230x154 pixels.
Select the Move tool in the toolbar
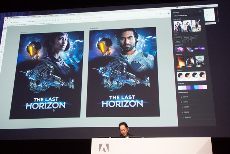pos(4,28)
